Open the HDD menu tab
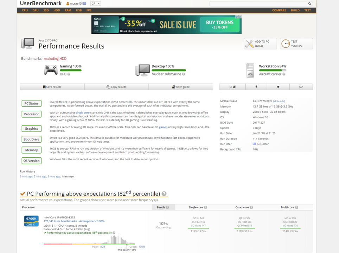The height and width of the screenshot is (253, 339). click(x=57, y=11)
